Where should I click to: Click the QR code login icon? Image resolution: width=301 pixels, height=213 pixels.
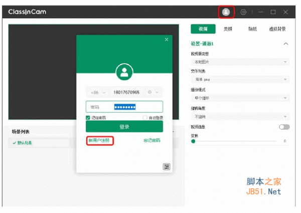coord(167,166)
